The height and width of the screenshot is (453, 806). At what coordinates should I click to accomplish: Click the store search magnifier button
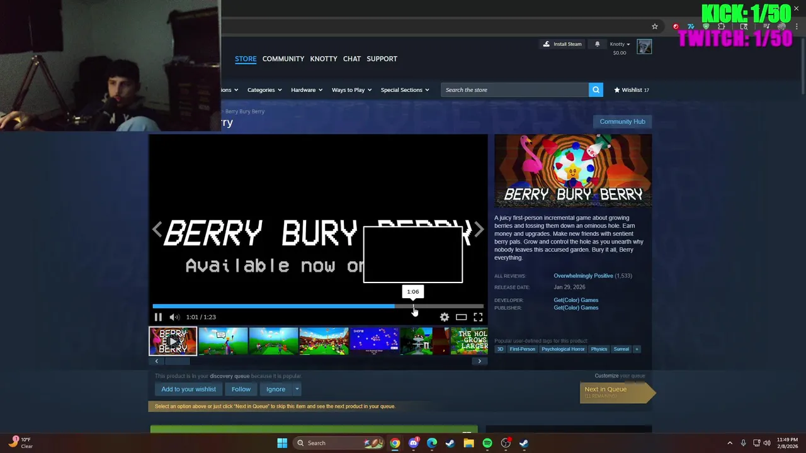point(596,90)
